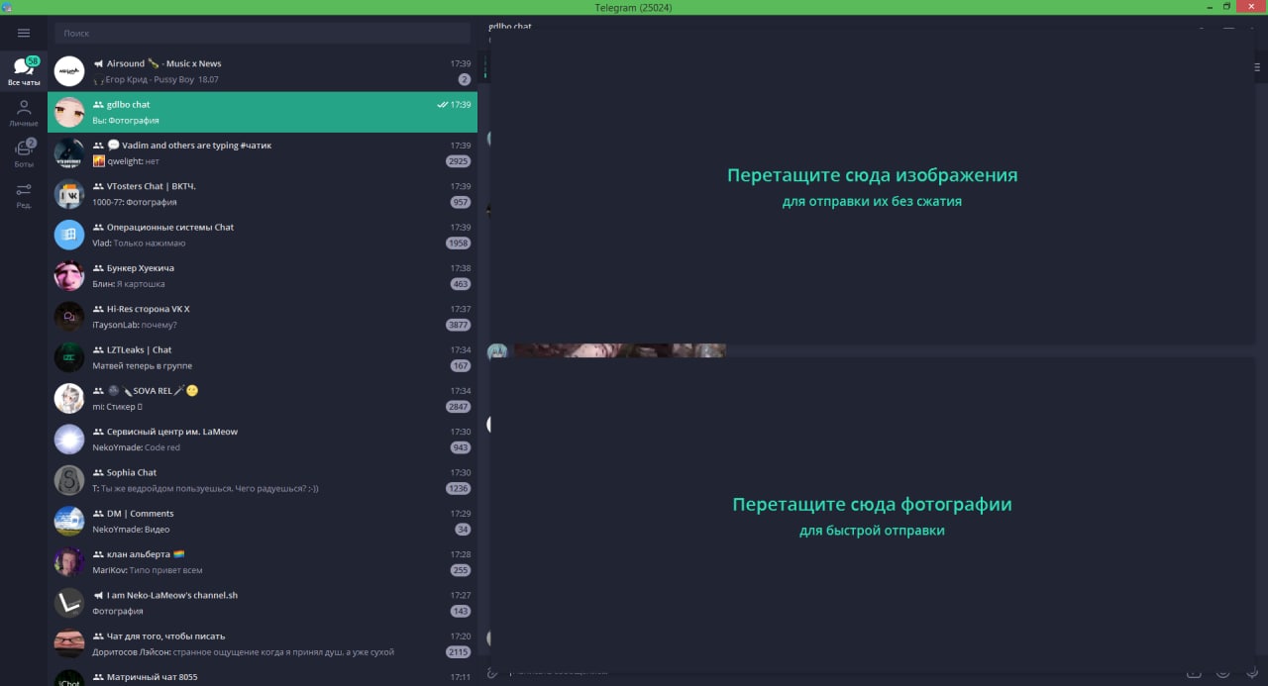Click the Vlad: Только нажимаю preview
This screenshot has width=1268, height=686.
139,243
